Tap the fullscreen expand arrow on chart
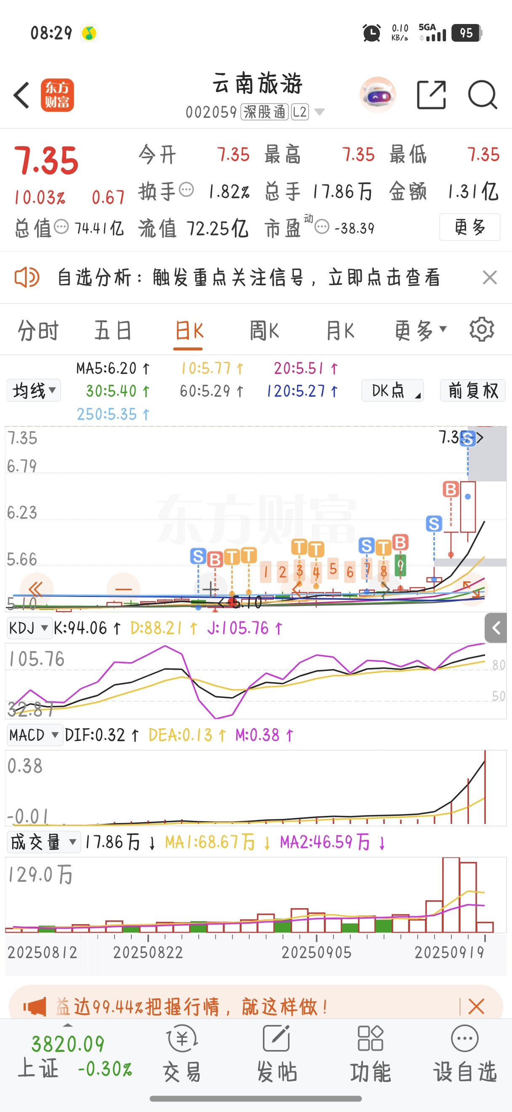Screen dimensions: 512x1112 (x=472, y=589)
